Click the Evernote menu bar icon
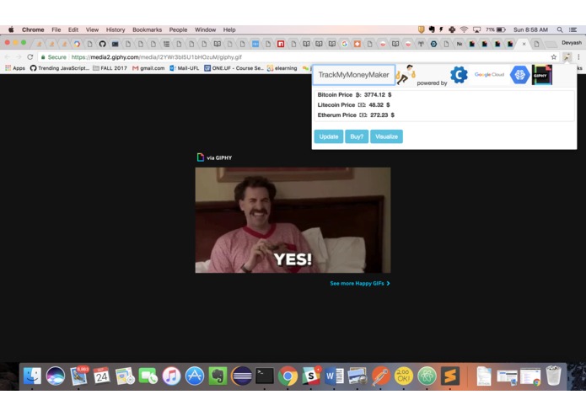The image size is (586, 416). point(432,29)
